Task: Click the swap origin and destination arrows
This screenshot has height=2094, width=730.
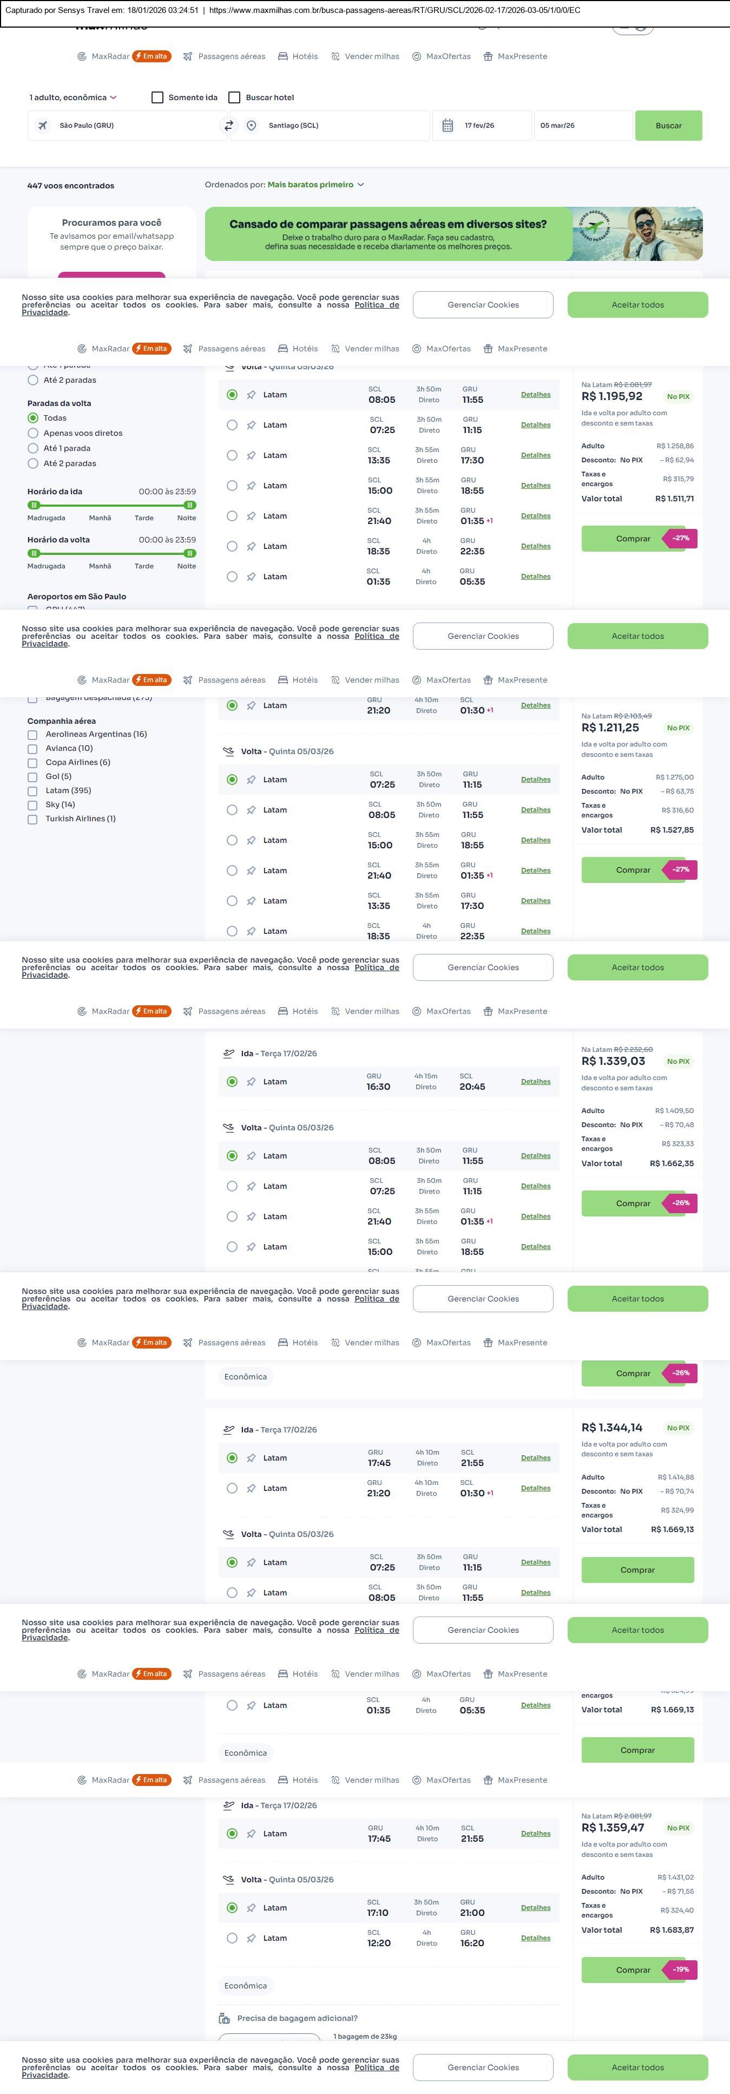Action: pyautogui.click(x=228, y=126)
